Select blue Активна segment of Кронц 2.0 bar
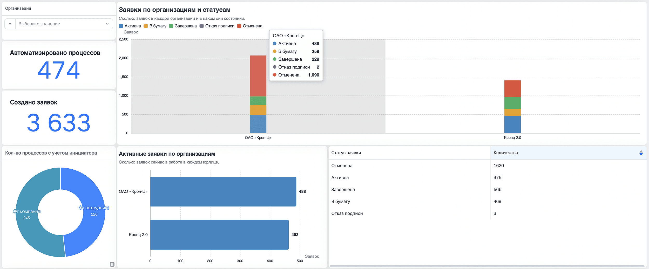 point(512,125)
